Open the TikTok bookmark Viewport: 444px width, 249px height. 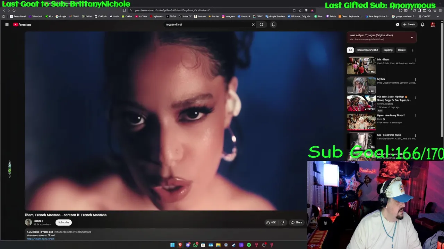(x=171, y=16)
